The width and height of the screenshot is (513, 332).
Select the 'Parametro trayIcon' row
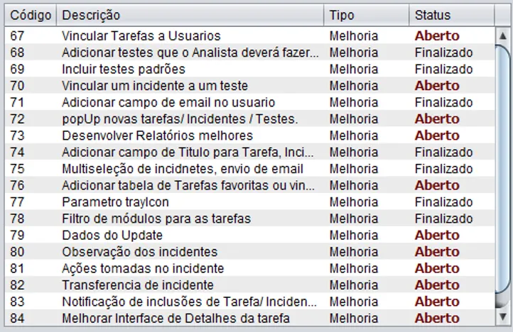[x=115, y=202]
